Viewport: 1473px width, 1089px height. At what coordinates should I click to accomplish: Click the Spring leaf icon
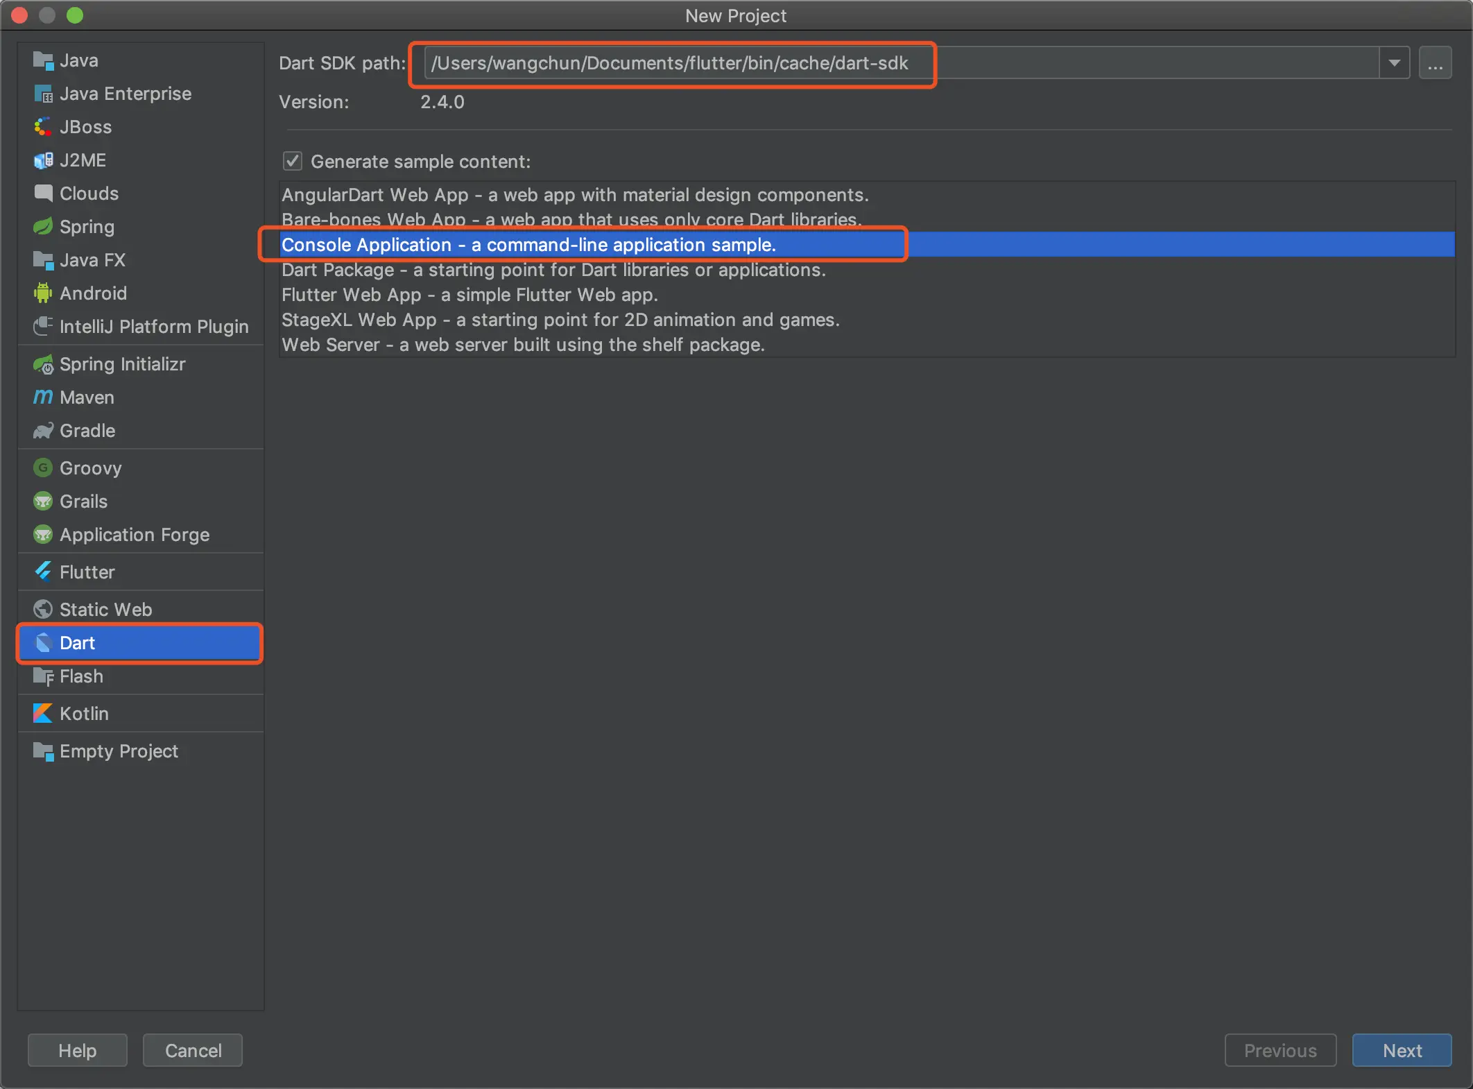point(43,226)
